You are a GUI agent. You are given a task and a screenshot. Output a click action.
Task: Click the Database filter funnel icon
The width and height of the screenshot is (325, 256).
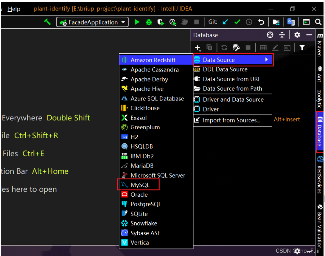[x=302, y=48]
